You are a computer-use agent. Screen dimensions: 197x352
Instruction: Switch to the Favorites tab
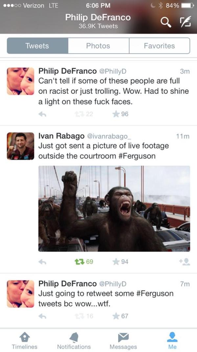point(160,46)
